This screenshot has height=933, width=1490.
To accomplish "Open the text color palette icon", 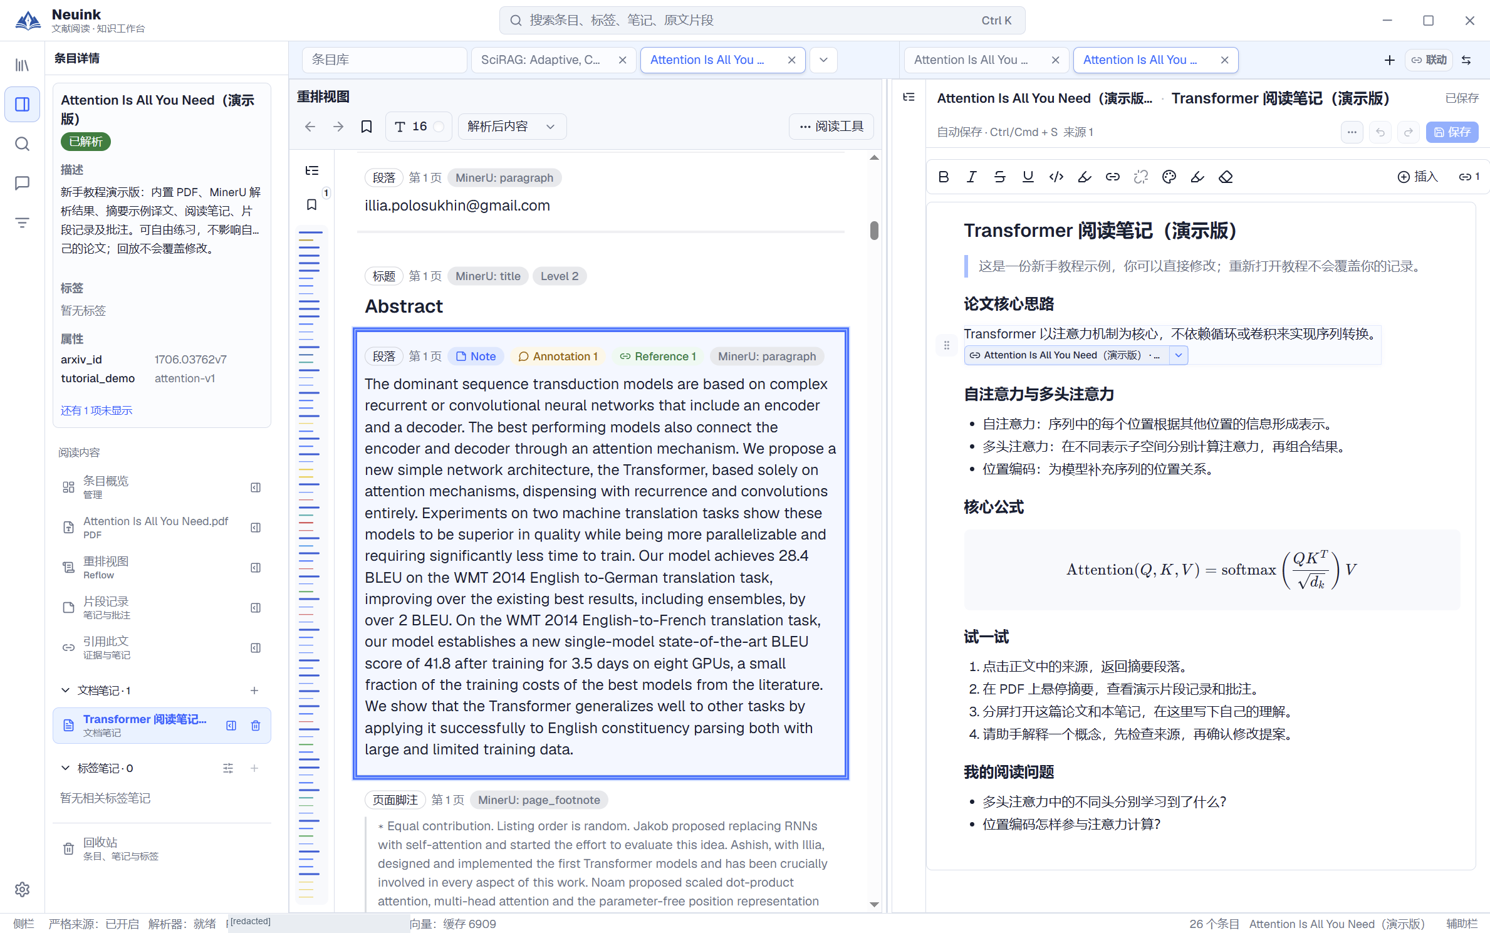I will 1169,177.
